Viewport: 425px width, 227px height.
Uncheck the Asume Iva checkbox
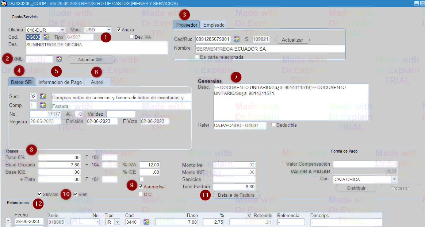[x=141, y=186]
